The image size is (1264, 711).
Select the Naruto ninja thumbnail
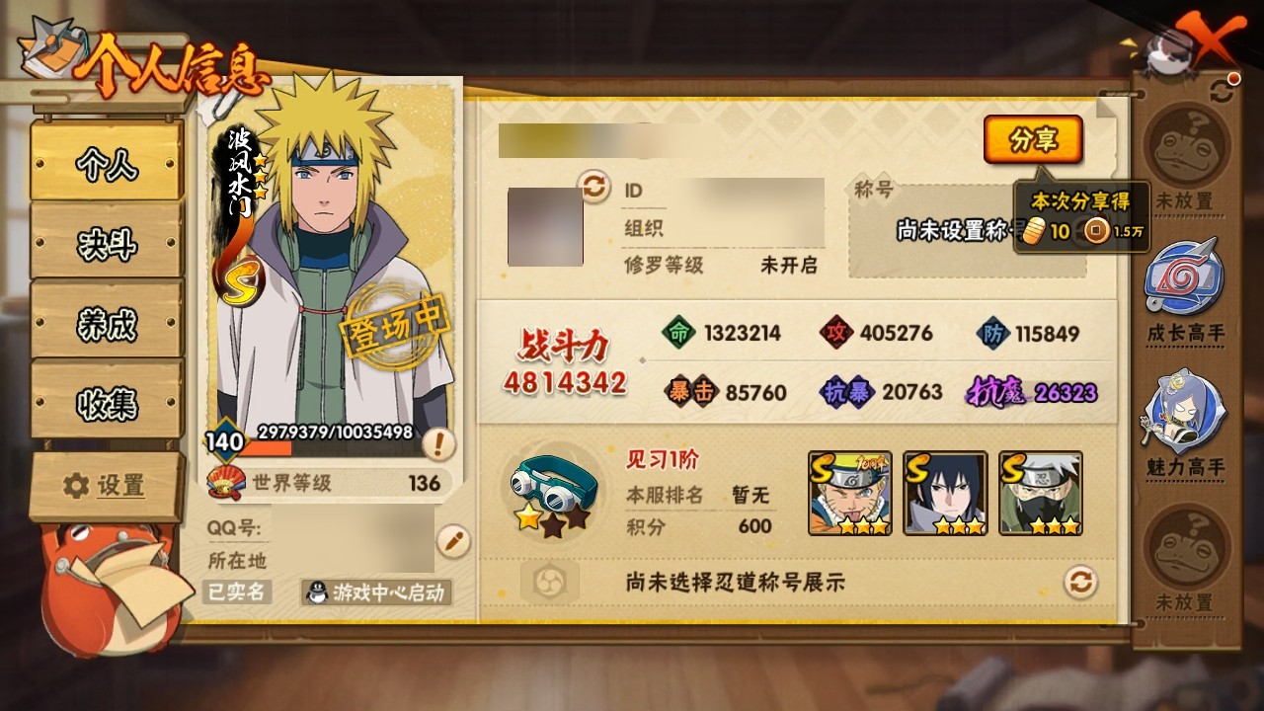tap(849, 494)
